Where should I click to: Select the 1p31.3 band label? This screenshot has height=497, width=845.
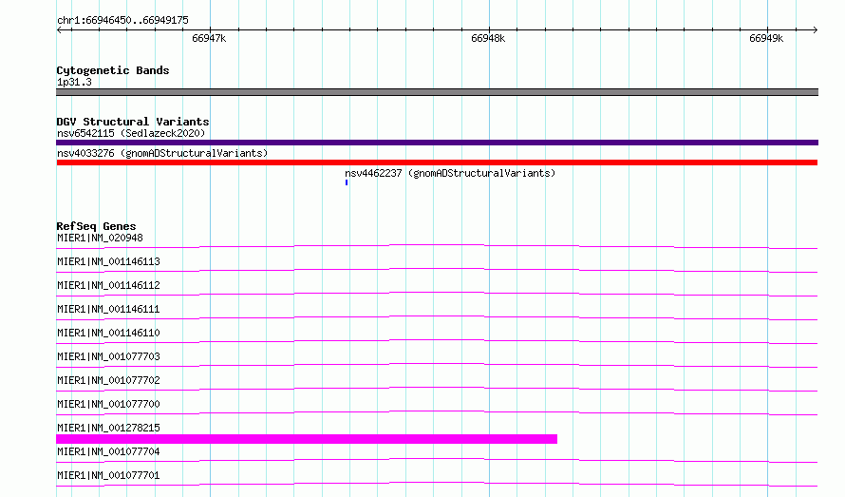pyautogui.click(x=74, y=82)
